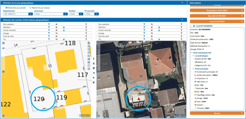Select 'Recherche par adresse' radio option
Viewport: 246px width, 119px height.
pyautogui.click(x=30, y=8)
